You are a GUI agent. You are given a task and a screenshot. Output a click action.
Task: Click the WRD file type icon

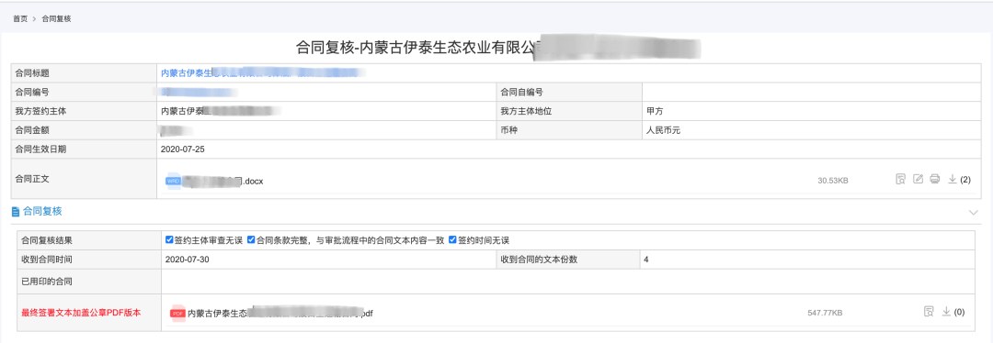click(x=173, y=181)
